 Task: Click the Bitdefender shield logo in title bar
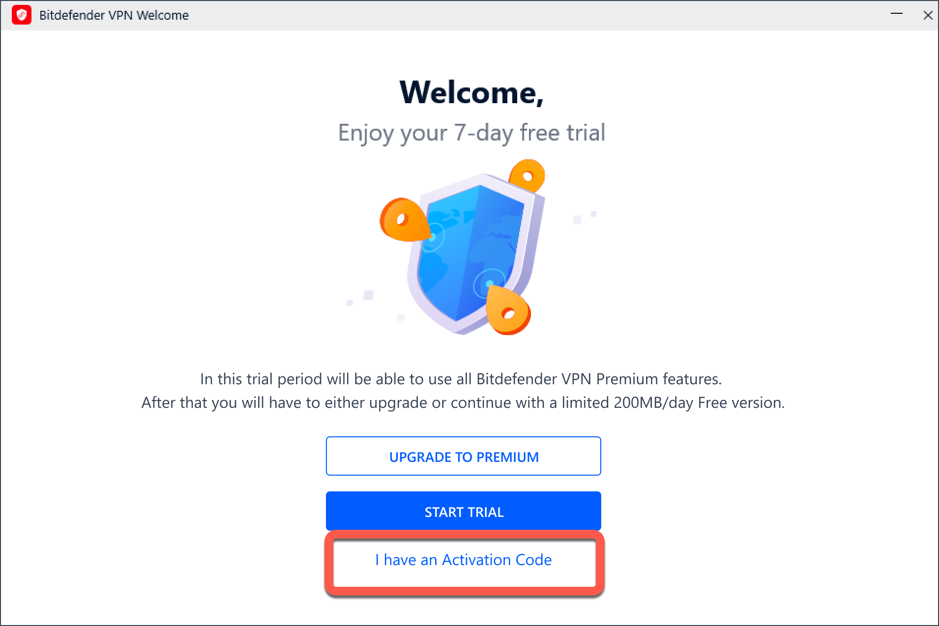tap(22, 15)
